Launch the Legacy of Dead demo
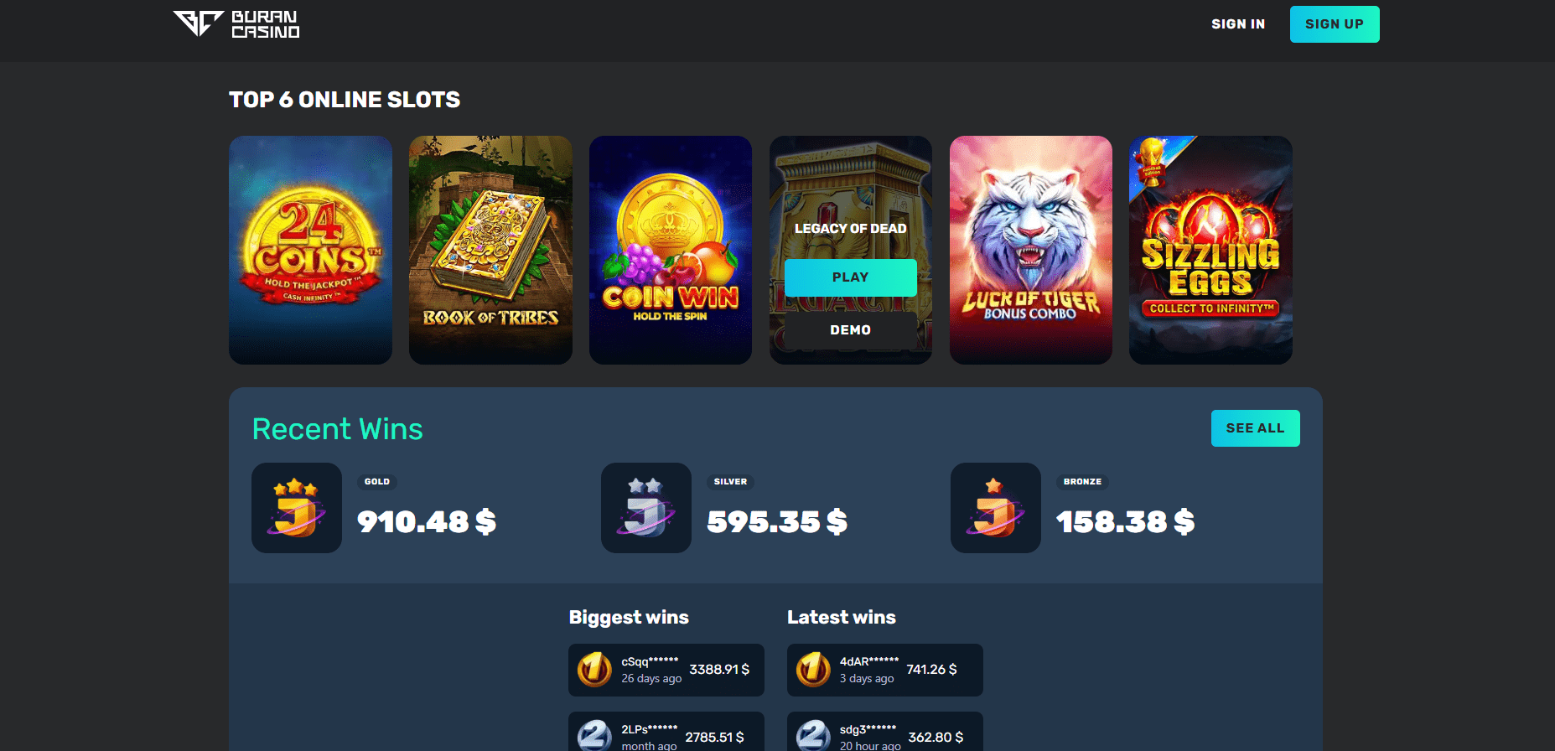Screen dimensions: 1555x751 pyautogui.click(x=851, y=330)
